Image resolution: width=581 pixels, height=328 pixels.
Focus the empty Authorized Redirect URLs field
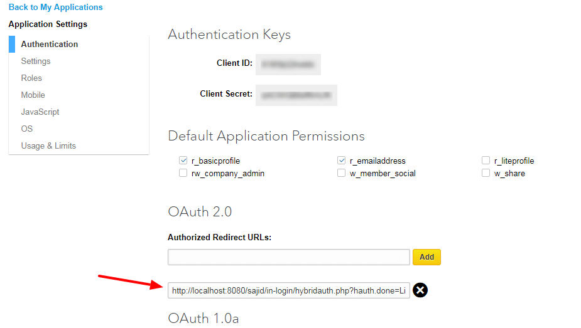pos(289,257)
